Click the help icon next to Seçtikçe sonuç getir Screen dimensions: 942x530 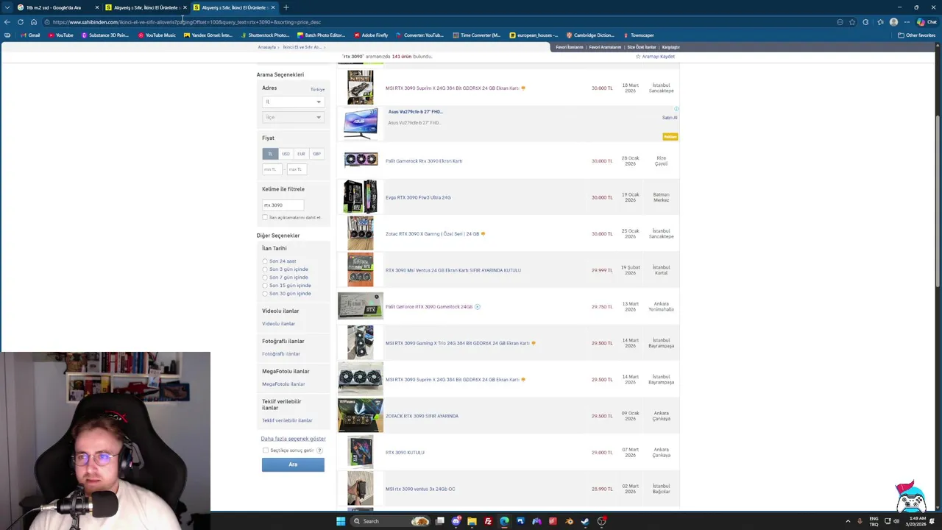tap(319, 451)
